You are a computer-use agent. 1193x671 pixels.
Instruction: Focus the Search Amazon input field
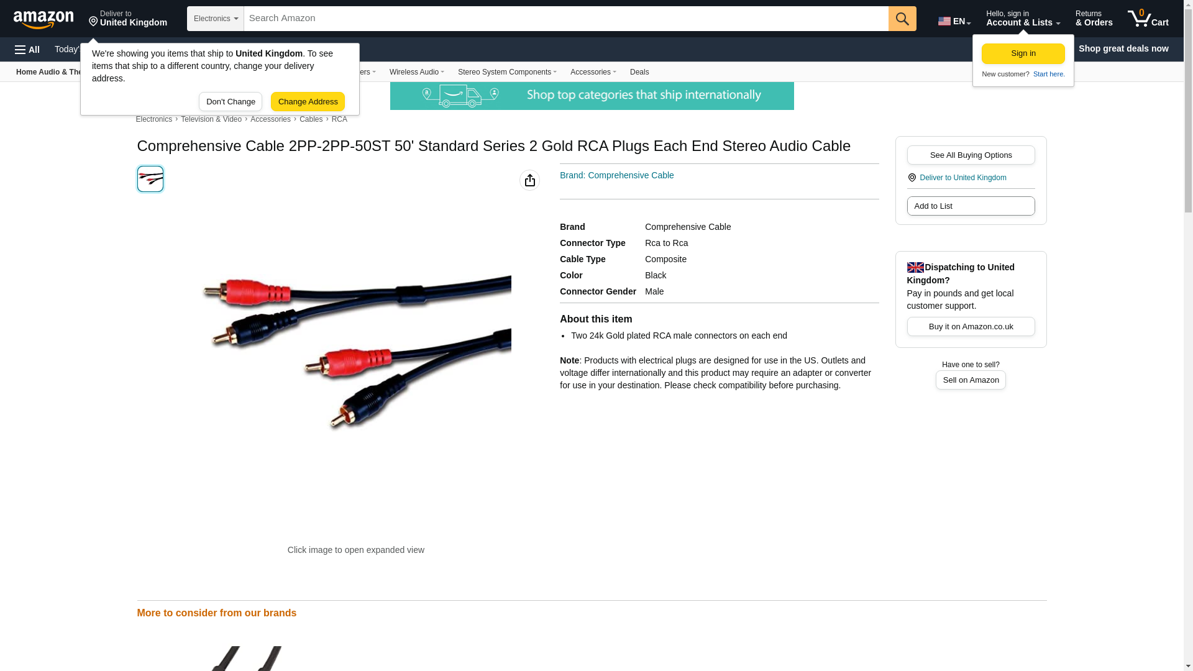coord(566,19)
